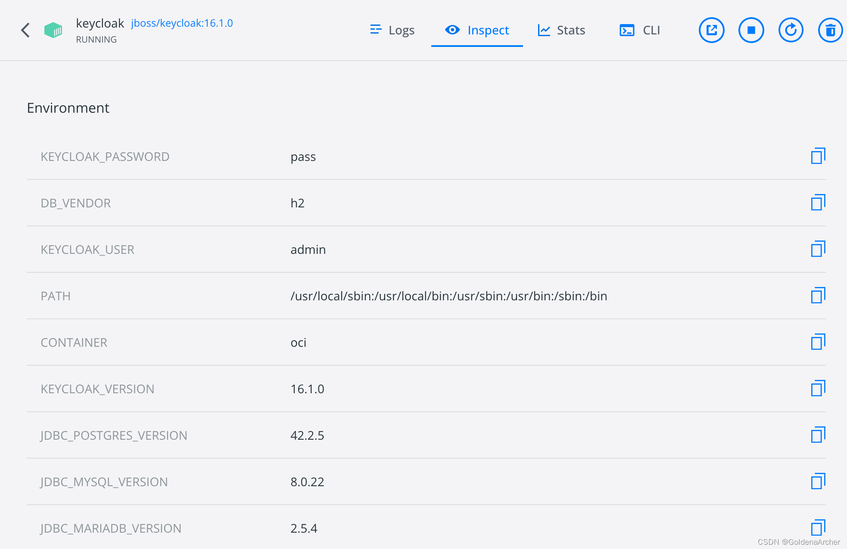Image resolution: width=847 pixels, height=549 pixels.
Task: Copy the PATH environment value
Action: [x=818, y=296]
